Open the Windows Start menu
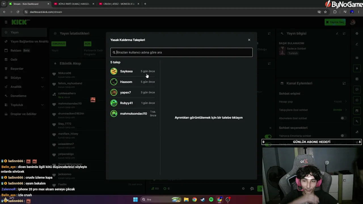 tap(135, 199)
